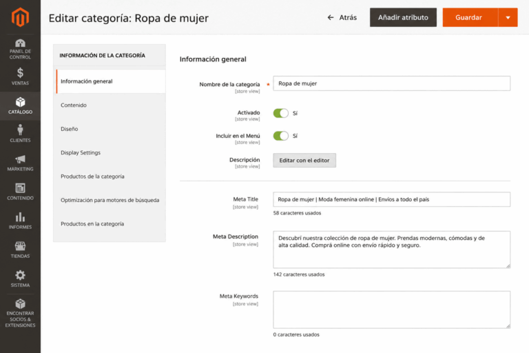The width and height of the screenshot is (529, 353).
Task: Click the Meta Keywords text area
Action: pos(391,310)
